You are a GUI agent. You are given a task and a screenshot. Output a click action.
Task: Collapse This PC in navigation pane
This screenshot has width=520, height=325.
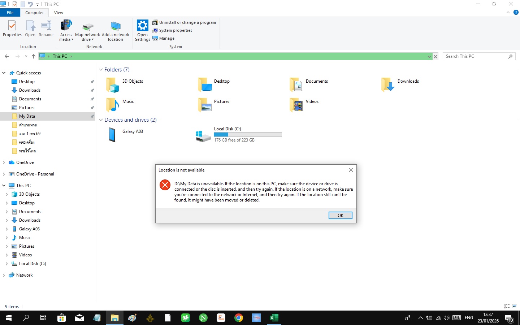4,186
